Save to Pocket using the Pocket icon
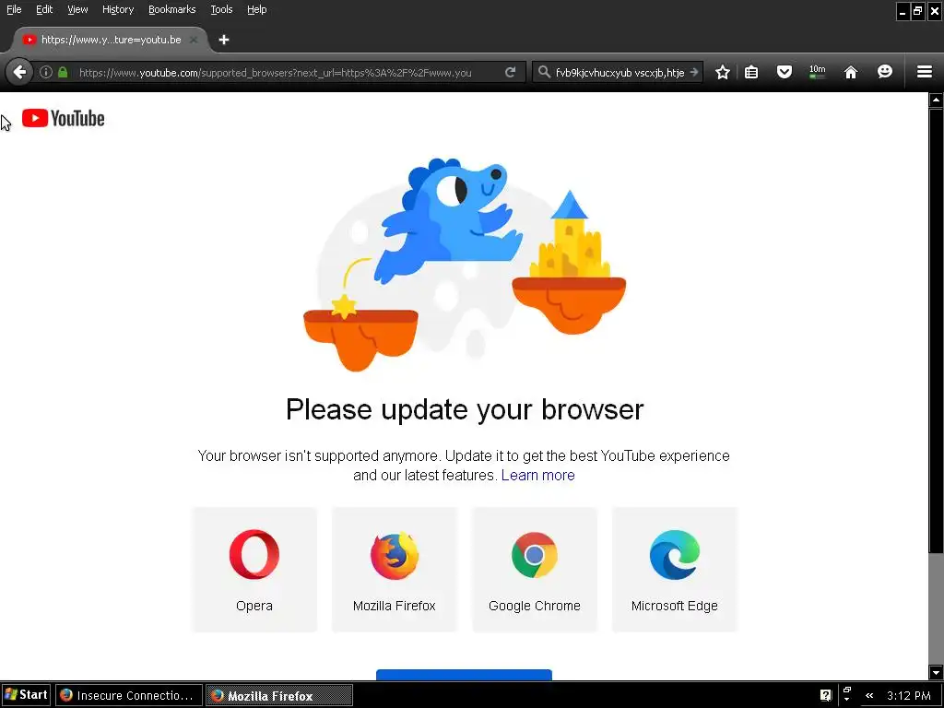944x708 pixels. click(785, 72)
